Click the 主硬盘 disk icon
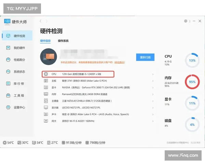 click(46, 101)
